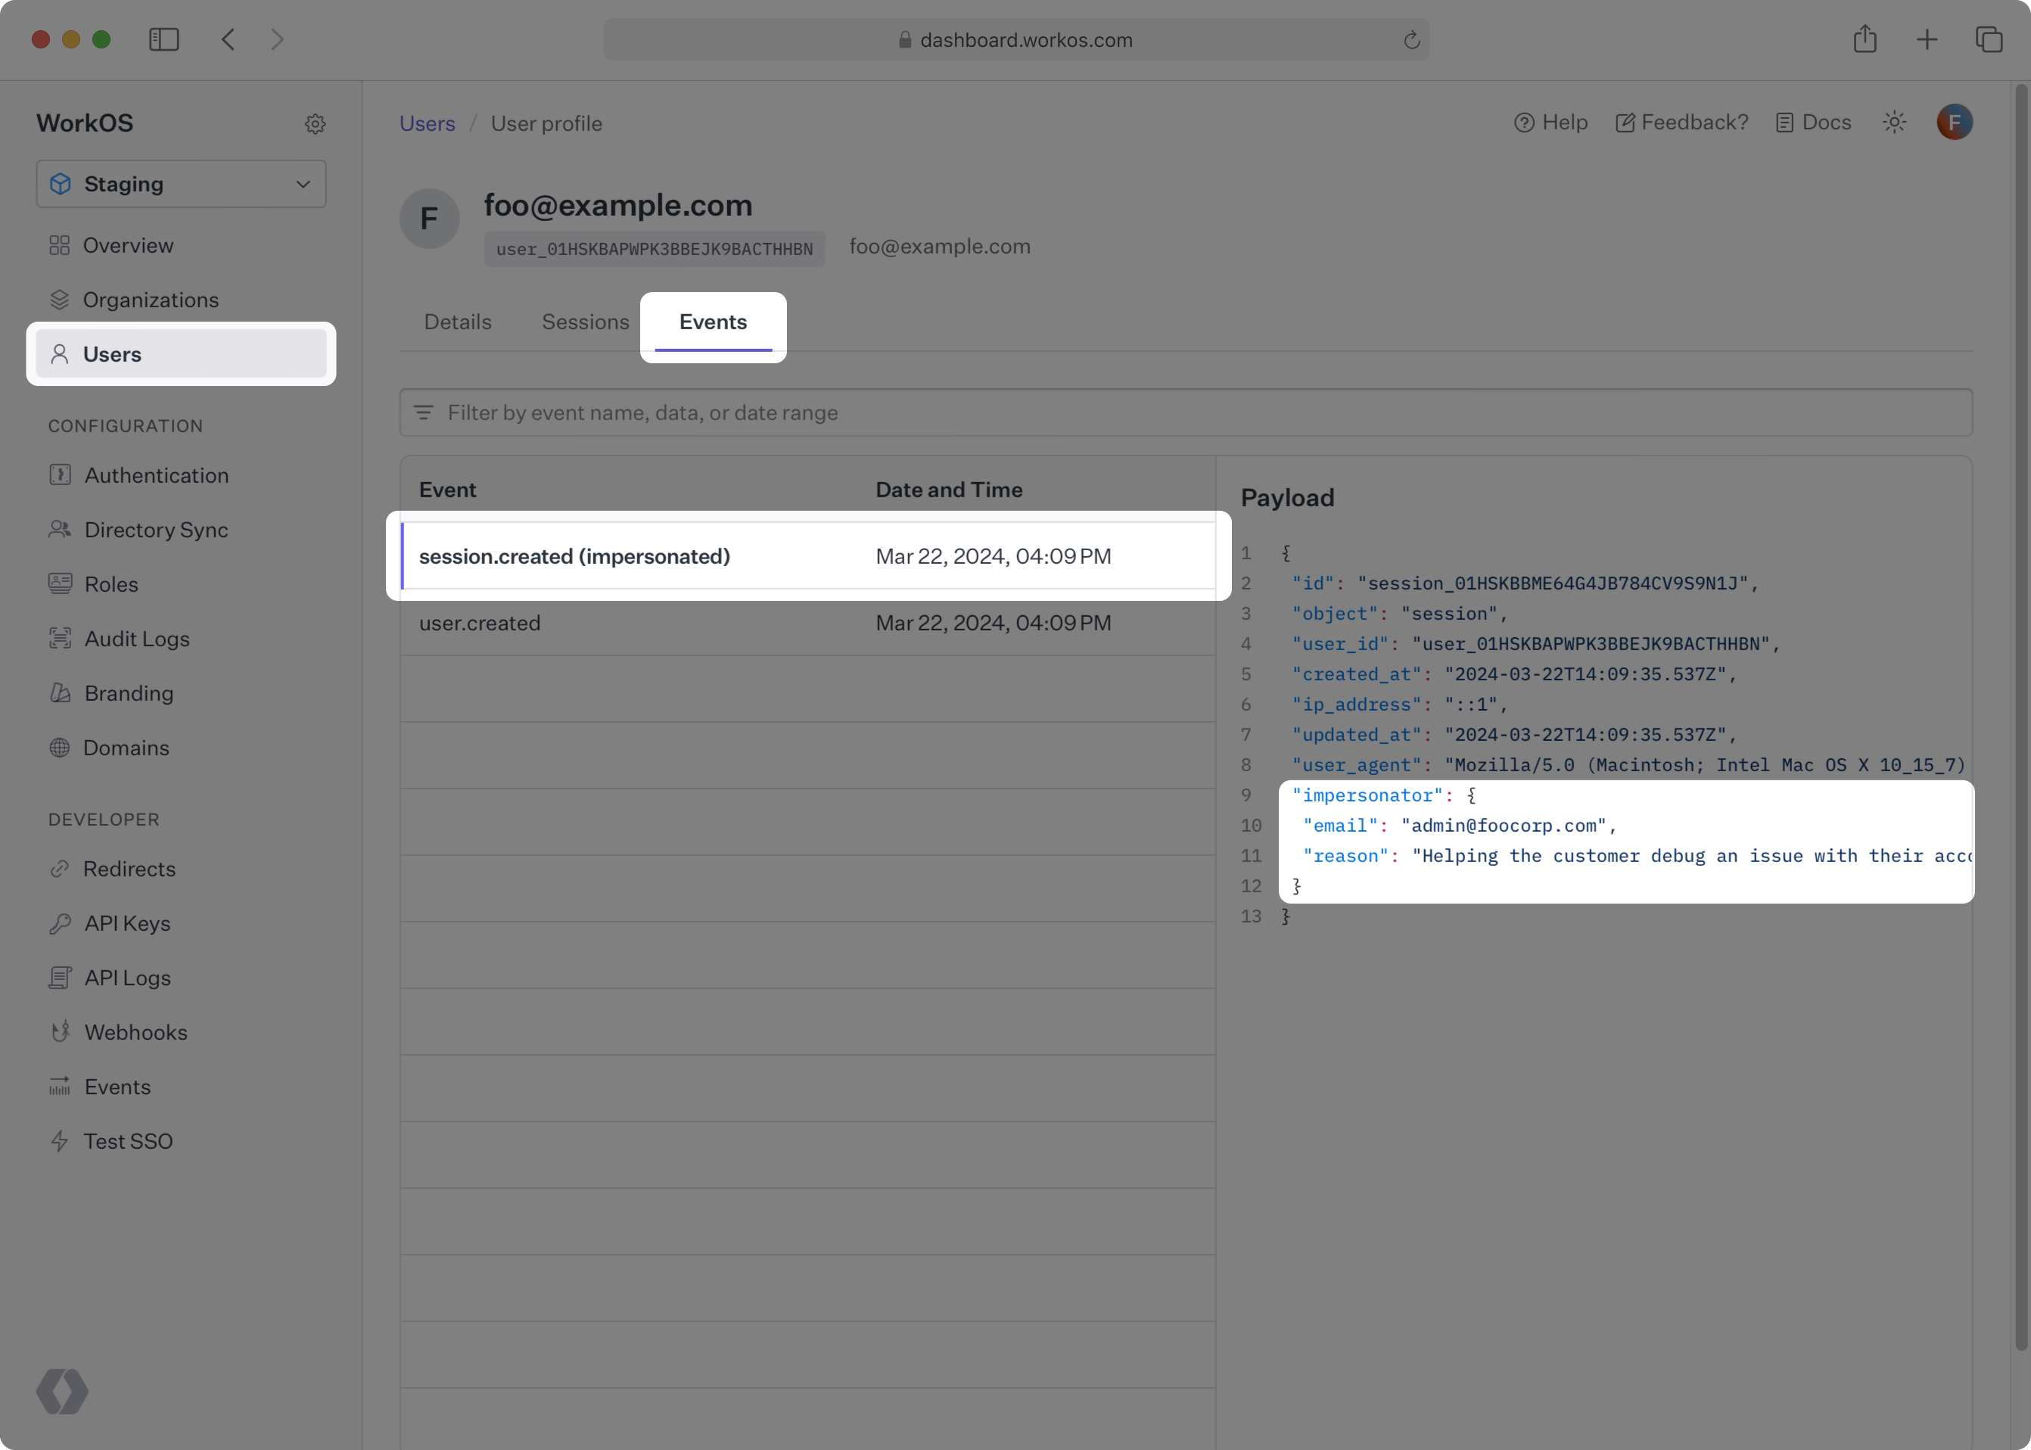This screenshot has height=1450, width=2031.
Task: Switch to the Sessions tab
Action: [585, 322]
